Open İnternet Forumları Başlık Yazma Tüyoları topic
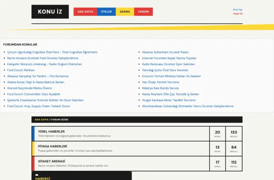This screenshot has width=274, height=180. [169, 58]
